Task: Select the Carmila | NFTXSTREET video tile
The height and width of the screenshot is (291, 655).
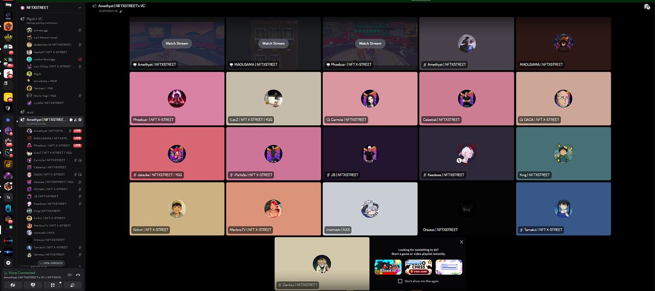Action: [370, 98]
